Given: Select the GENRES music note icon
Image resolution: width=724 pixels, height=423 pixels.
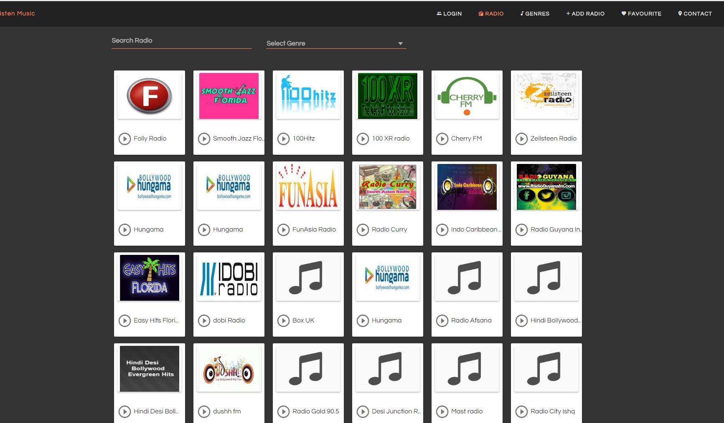Looking at the screenshot, I should tap(522, 13).
